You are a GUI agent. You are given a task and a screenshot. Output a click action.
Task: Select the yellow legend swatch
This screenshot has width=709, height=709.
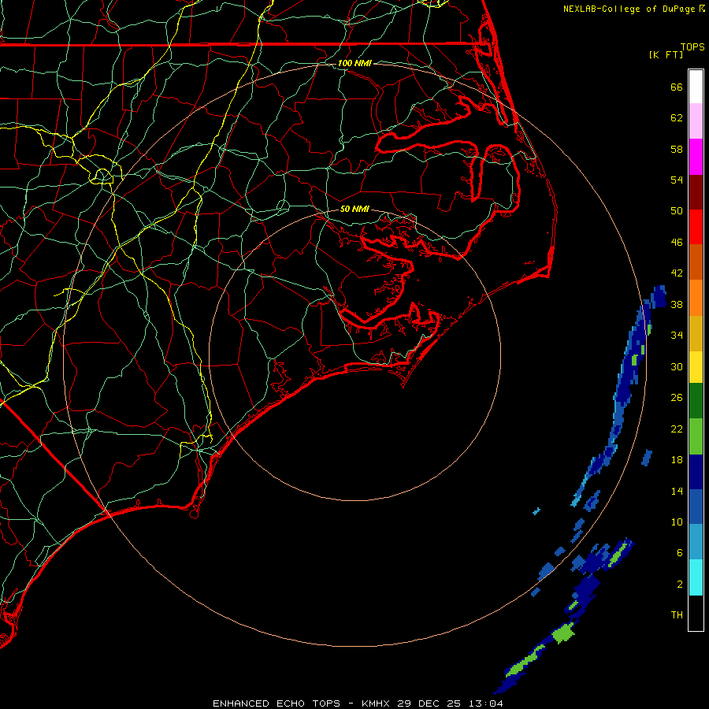696,366
